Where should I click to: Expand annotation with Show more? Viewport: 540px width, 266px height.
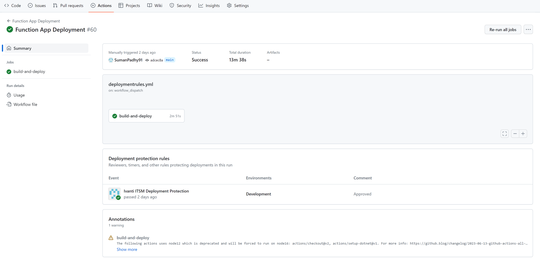click(x=127, y=249)
